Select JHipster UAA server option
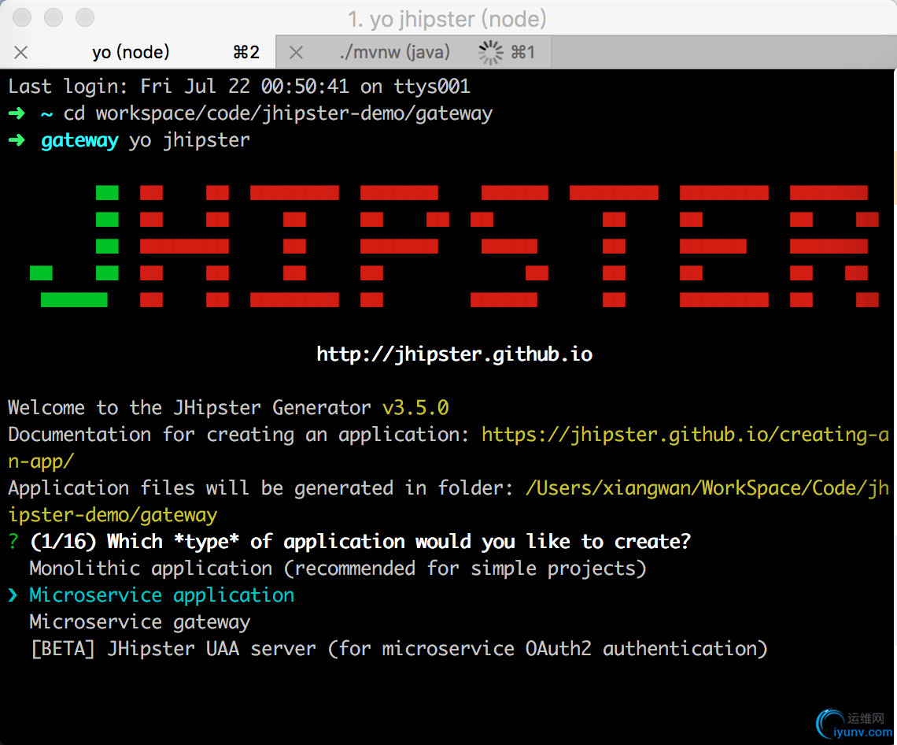 [x=399, y=649]
